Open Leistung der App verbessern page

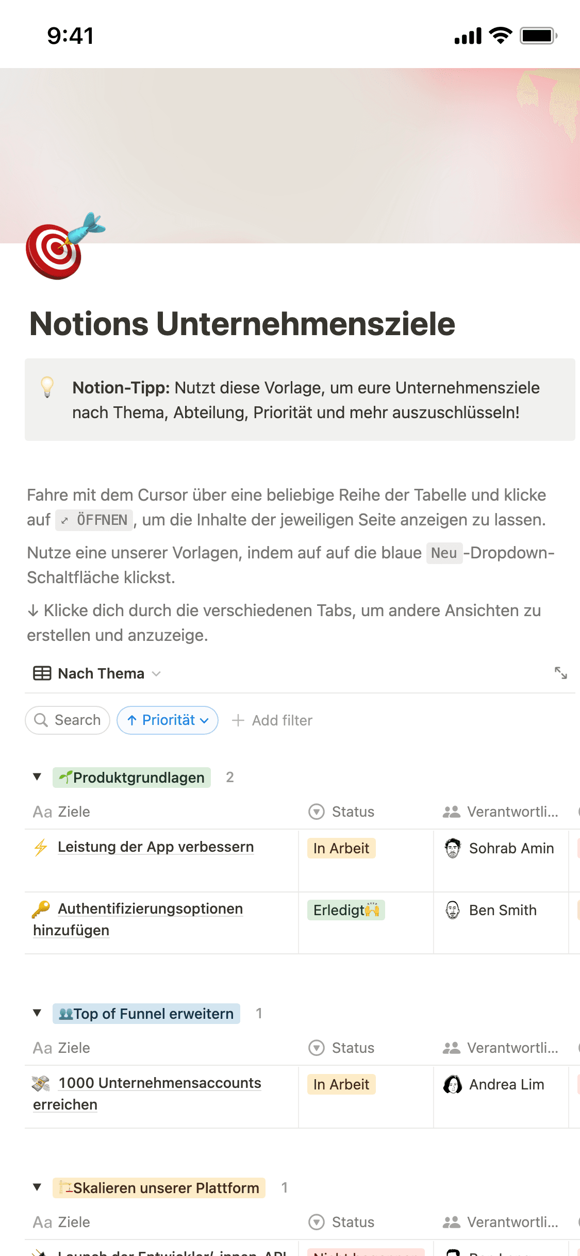pyautogui.click(x=156, y=847)
